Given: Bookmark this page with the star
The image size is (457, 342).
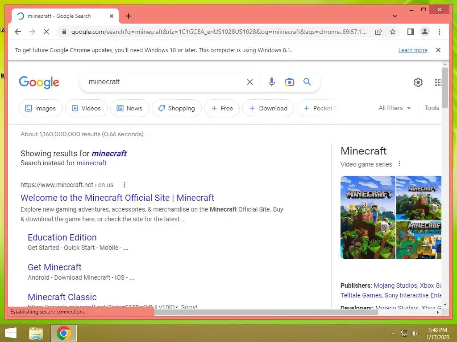Looking at the screenshot, I should coord(393,32).
